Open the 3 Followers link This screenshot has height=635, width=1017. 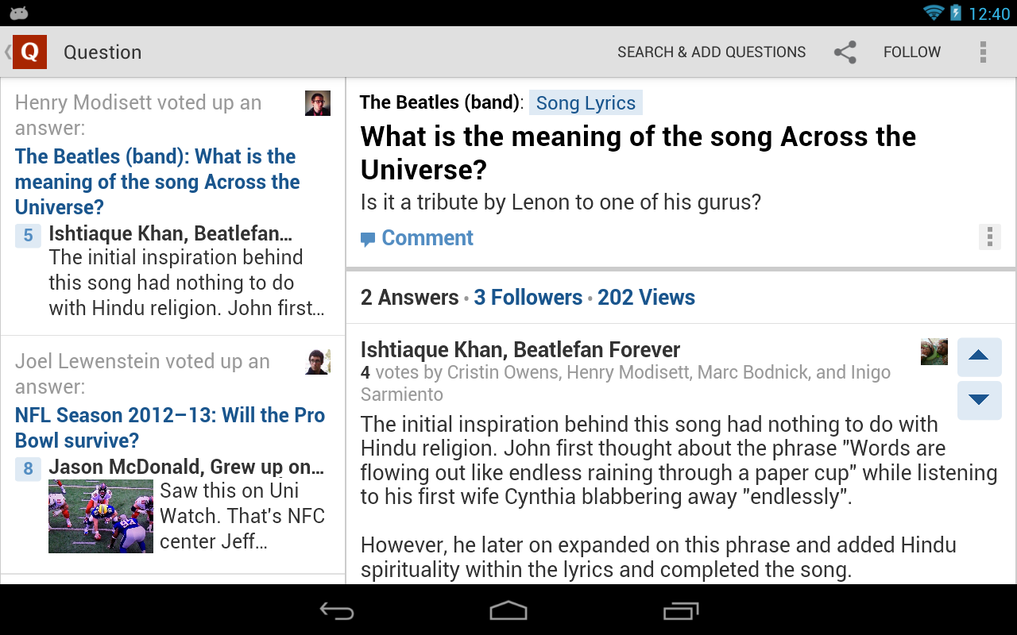coord(528,297)
